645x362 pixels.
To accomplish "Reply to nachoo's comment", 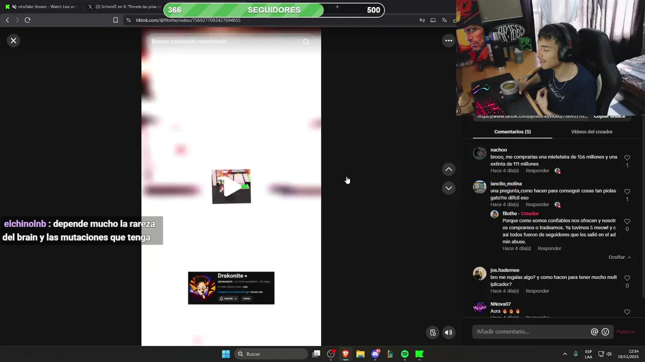I will (537, 171).
